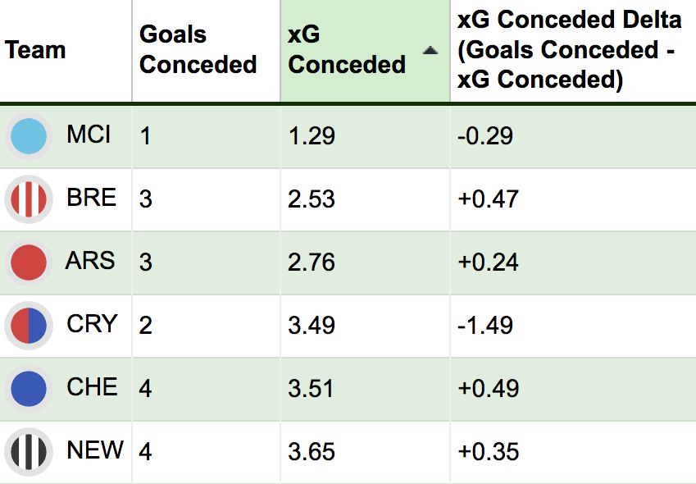Select the BRE team name

pos(92,197)
